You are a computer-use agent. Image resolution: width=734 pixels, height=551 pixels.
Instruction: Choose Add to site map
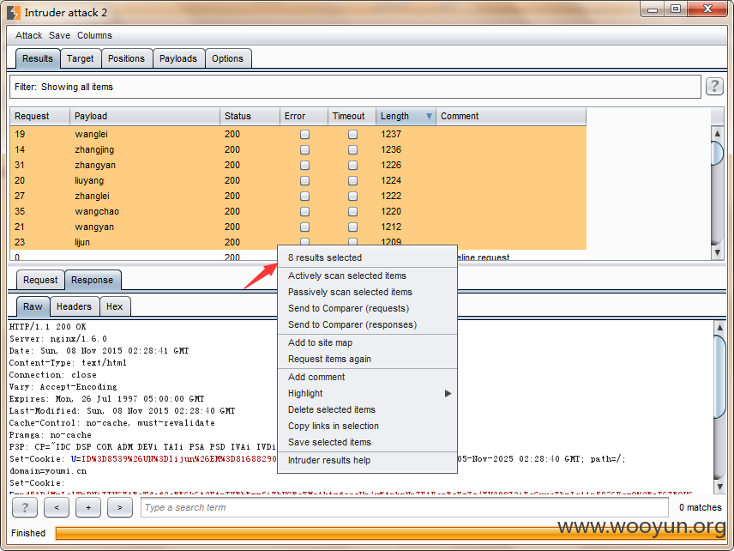pos(368,343)
